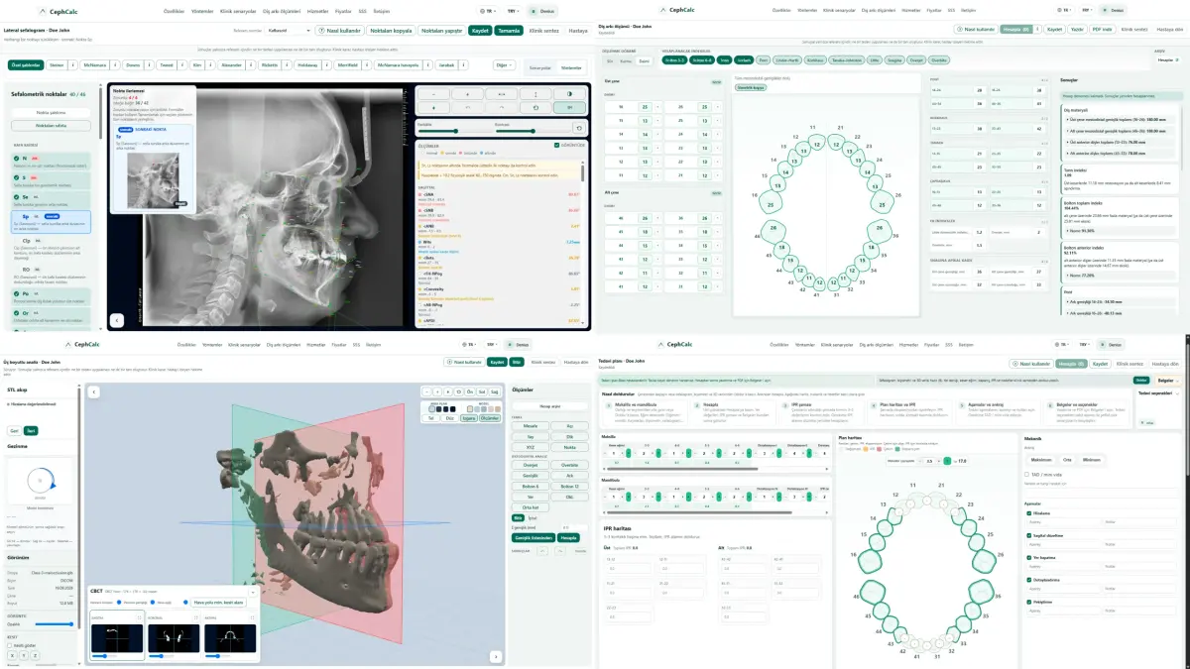Click the left chevron button in the 3D viewer
Image resolution: width=1190 pixels, height=669 pixels.
95,391
